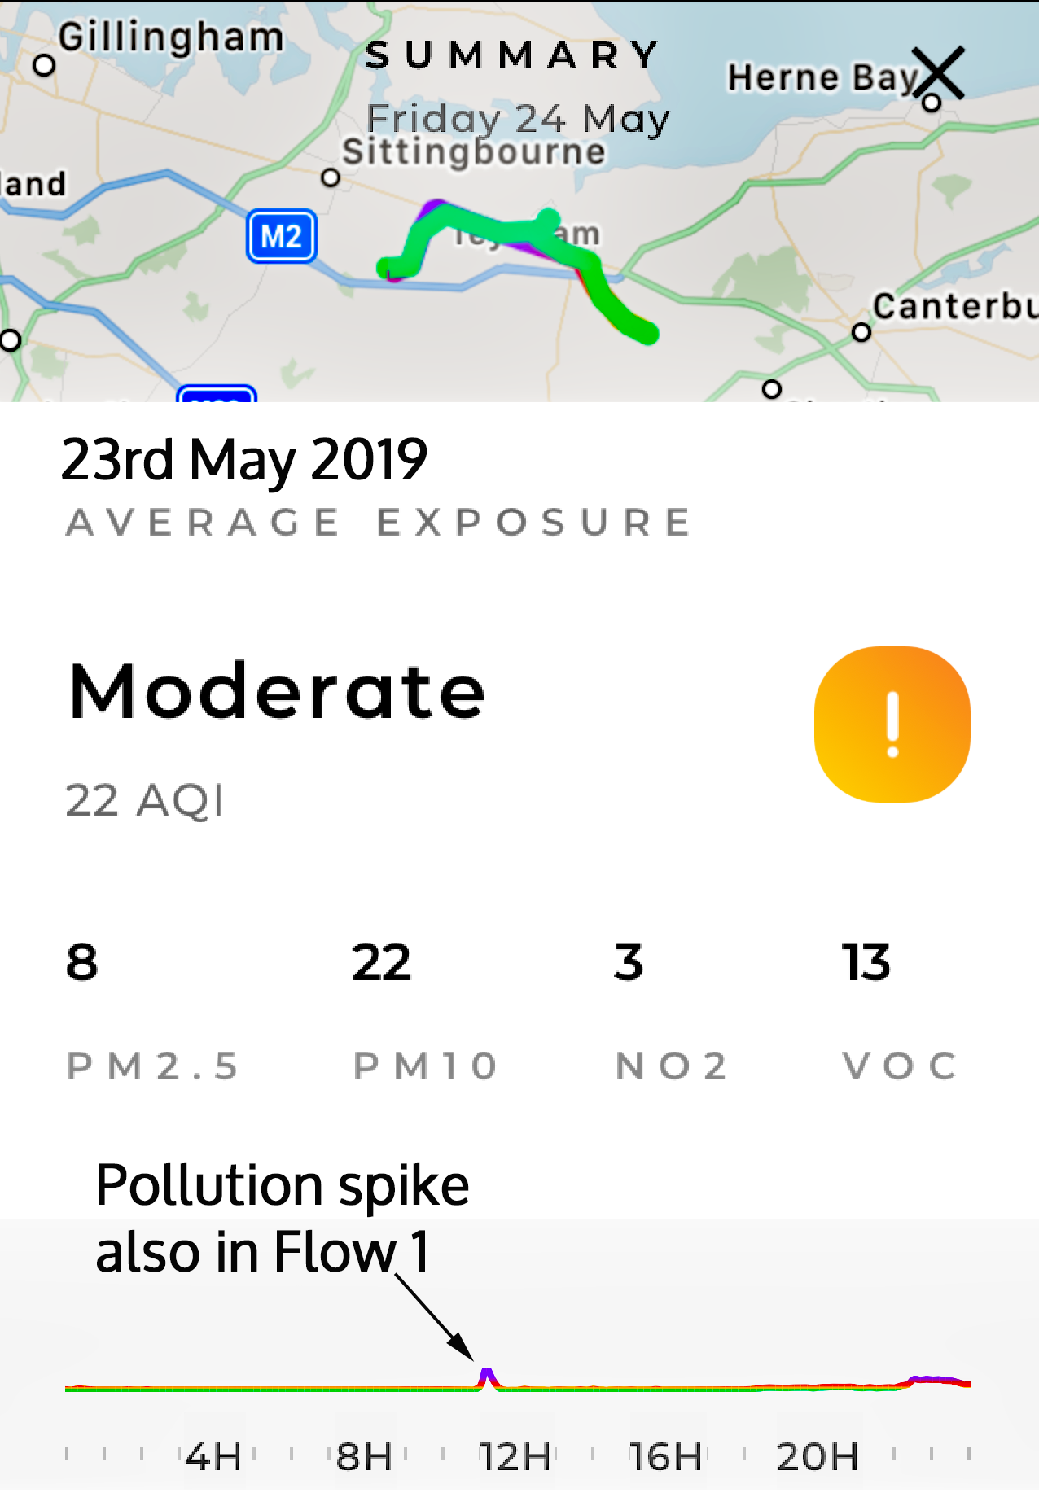This screenshot has width=1039, height=1497.
Task: Tap the Herne Bay town marker
Action: (x=932, y=103)
